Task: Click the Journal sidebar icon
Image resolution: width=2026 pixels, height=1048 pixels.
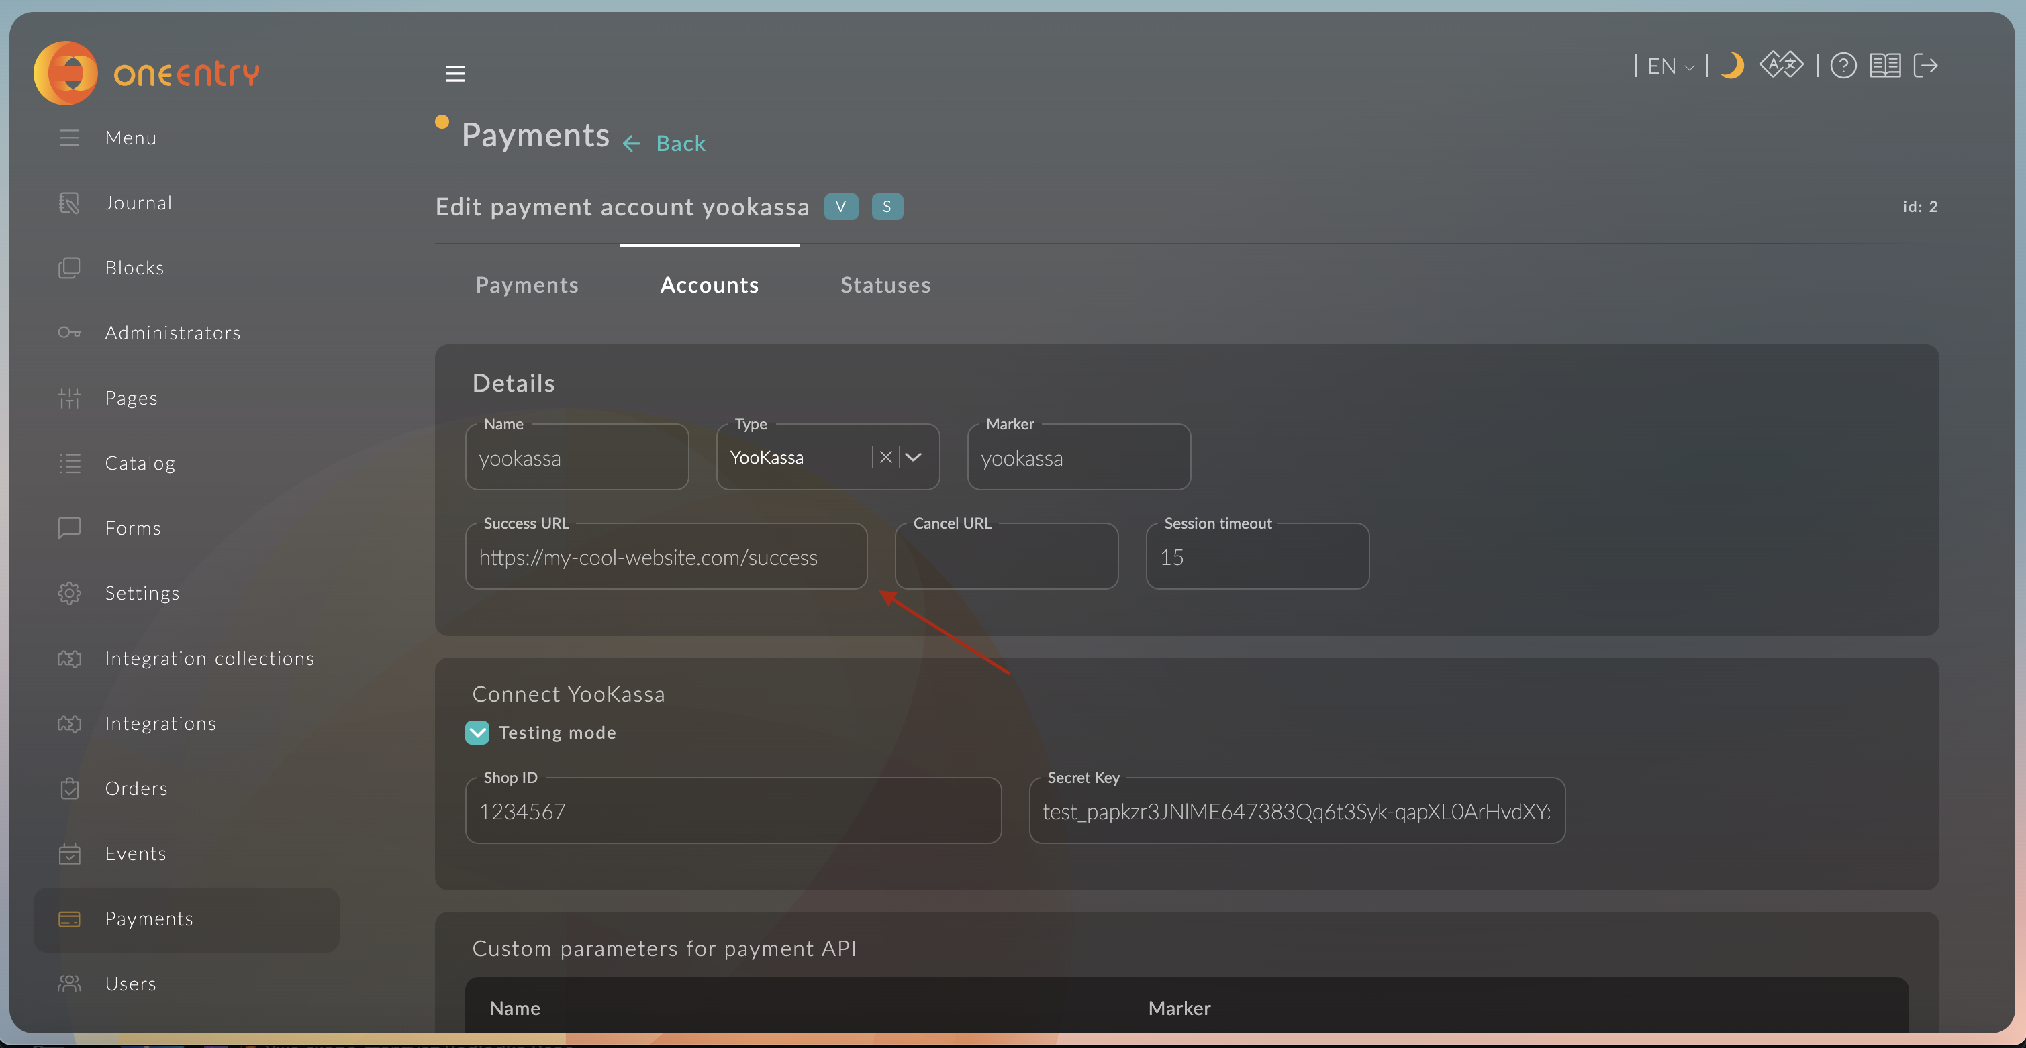Action: point(69,203)
